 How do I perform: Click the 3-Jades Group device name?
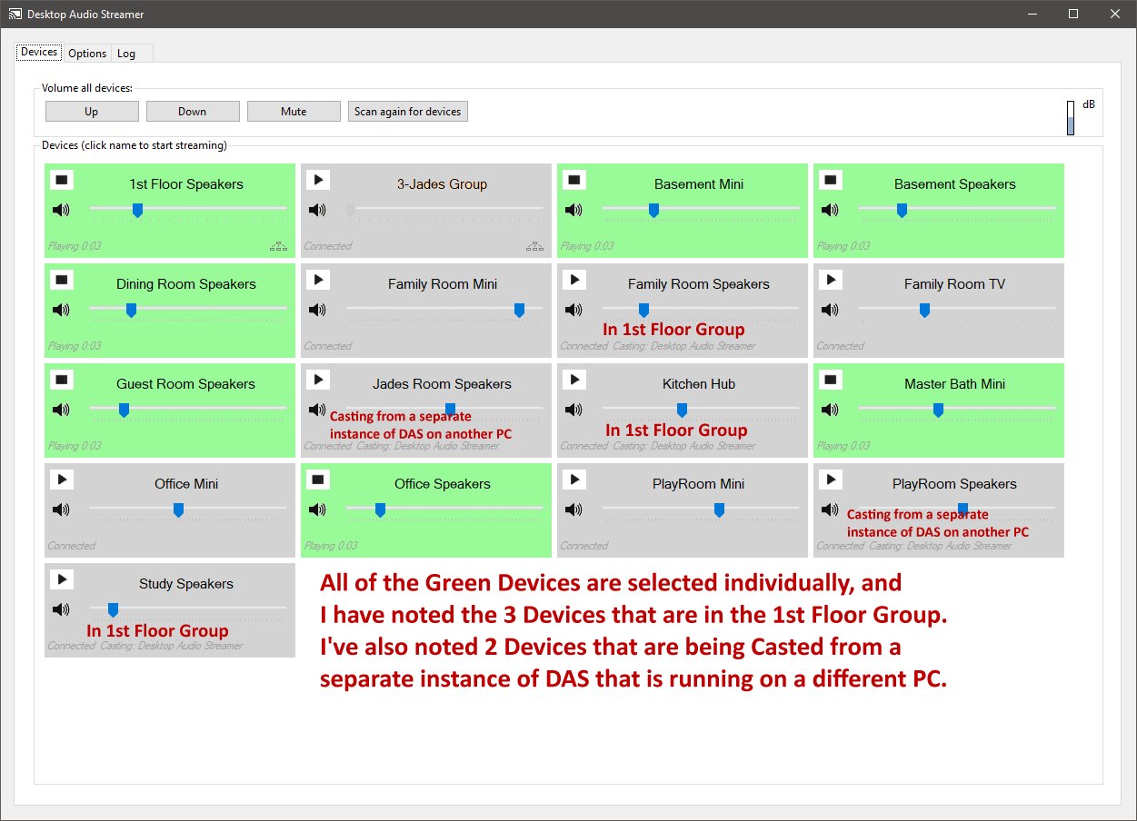(x=443, y=184)
